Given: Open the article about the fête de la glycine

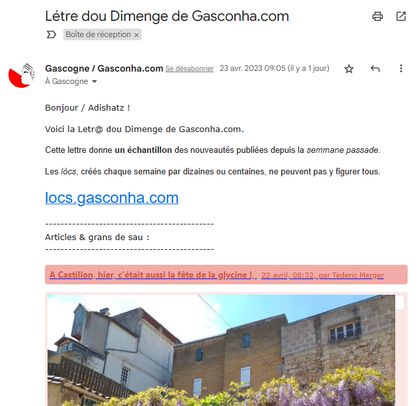Looking at the screenshot, I should [153, 275].
